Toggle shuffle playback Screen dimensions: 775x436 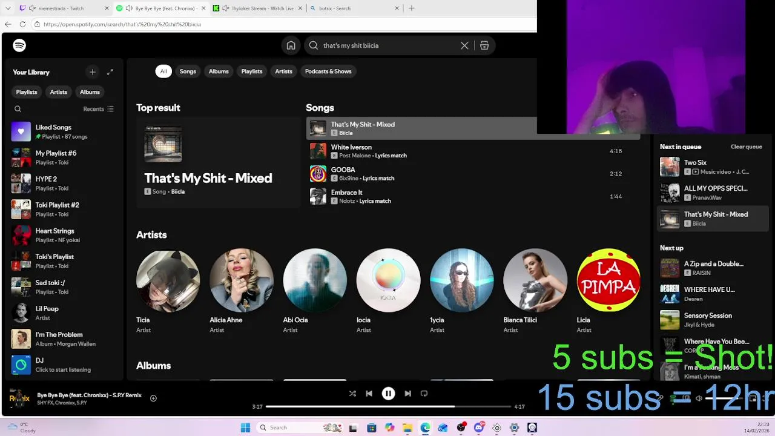(352, 394)
